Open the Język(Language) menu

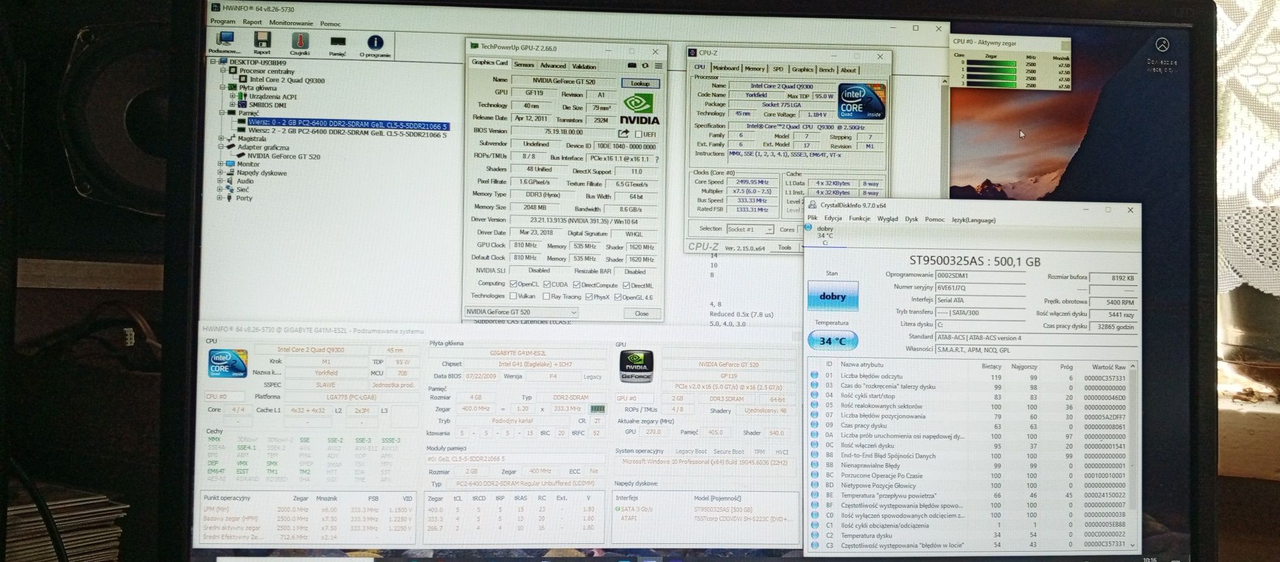[973, 220]
